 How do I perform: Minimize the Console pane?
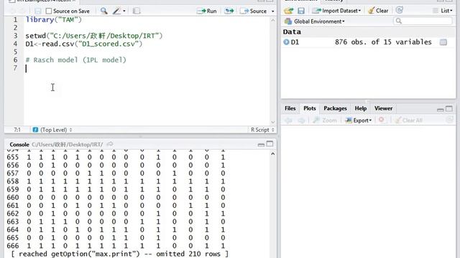(261, 145)
